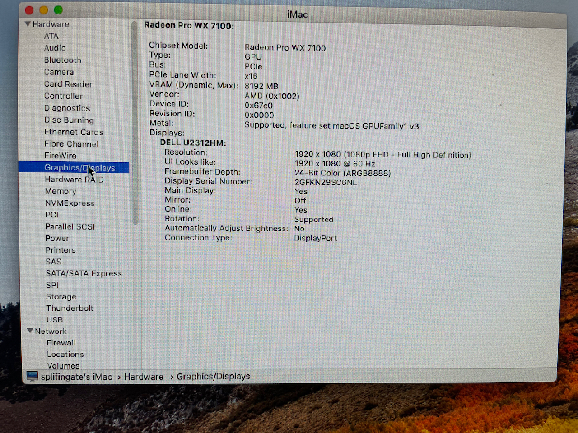This screenshot has width=578, height=433.
Task: Show Power information
Action: tap(57, 238)
